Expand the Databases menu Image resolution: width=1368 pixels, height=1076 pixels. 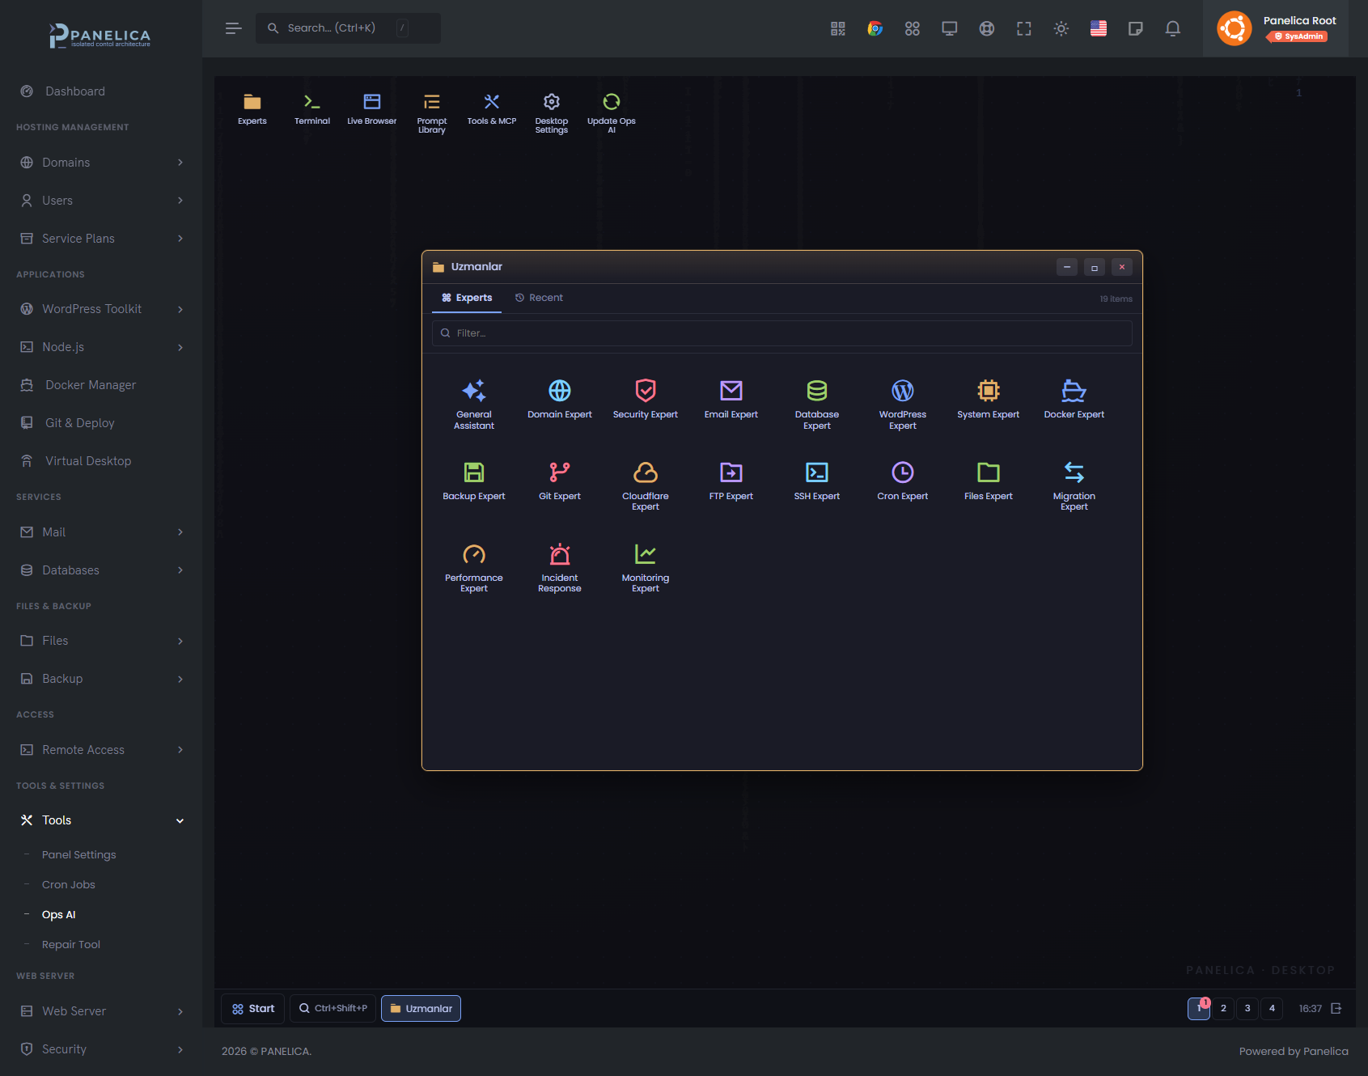(101, 570)
